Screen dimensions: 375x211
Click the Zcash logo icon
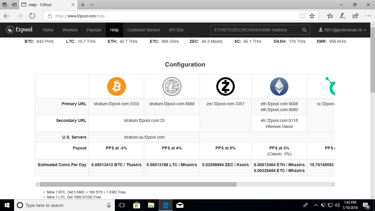(226, 86)
